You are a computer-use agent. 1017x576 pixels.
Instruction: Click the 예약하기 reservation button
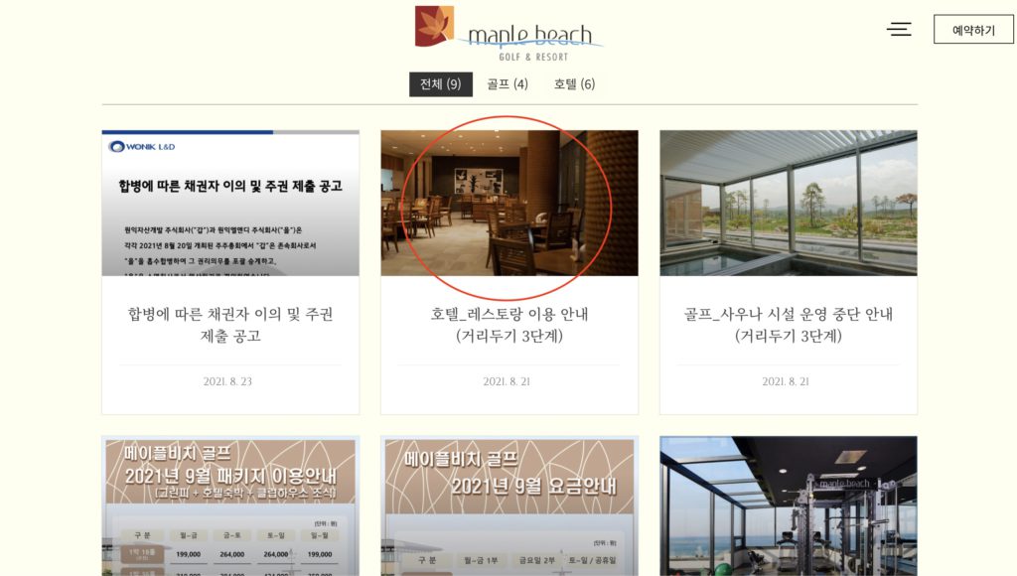pos(973,30)
